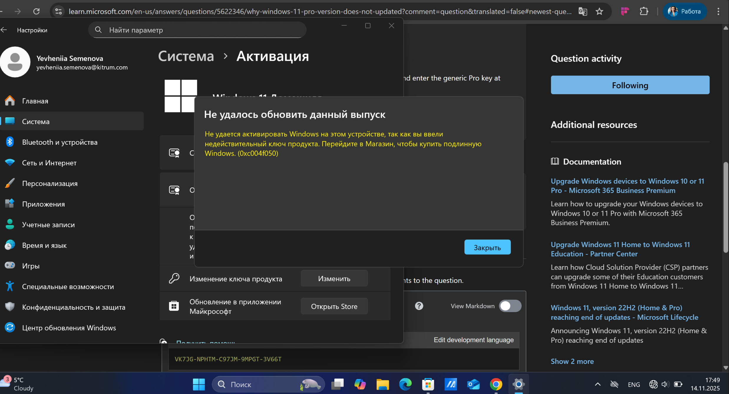The height and width of the screenshot is (394, 729).
Task: Click the key icon beside Изменение ключа продукта
Action: click(x=174, y=278)
